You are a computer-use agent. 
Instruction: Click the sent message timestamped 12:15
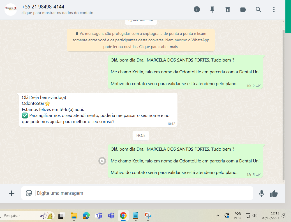pos(185,161)
